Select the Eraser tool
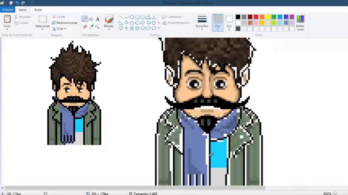The height and width of the screenshot is (195, 348). pos(85,27)
